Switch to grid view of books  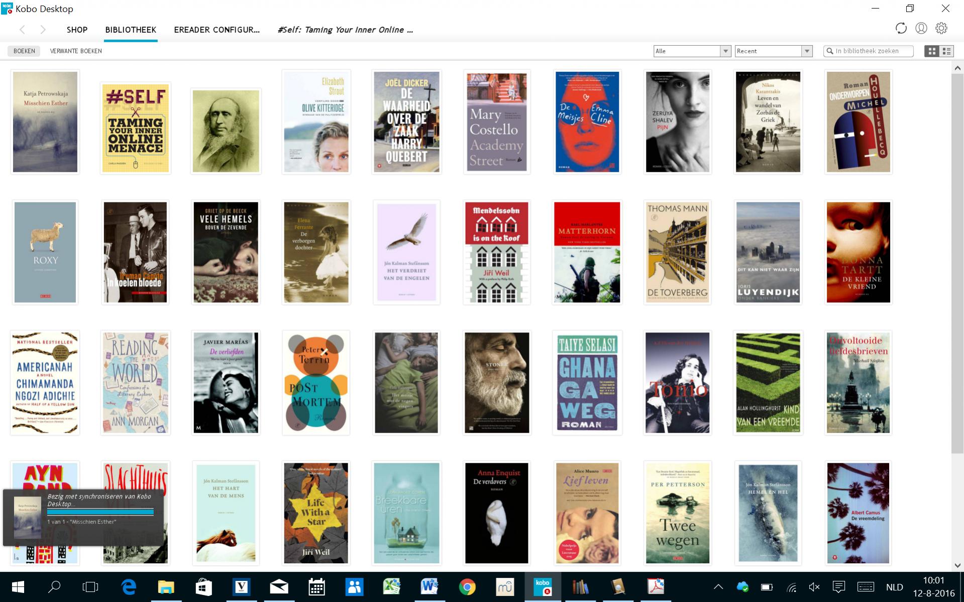[932, 51]
